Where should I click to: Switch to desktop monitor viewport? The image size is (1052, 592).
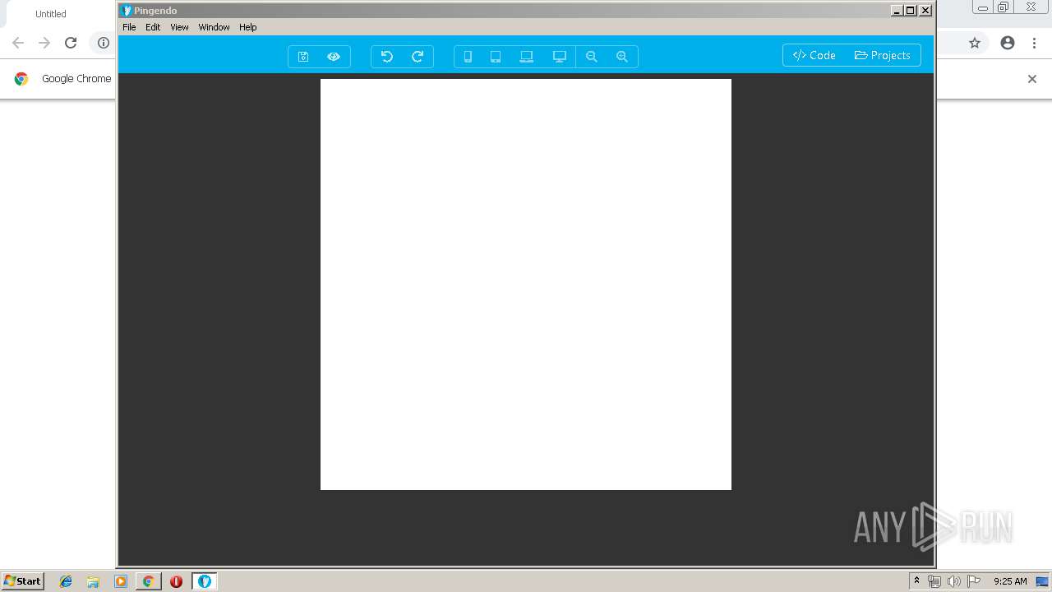[560, 57]
